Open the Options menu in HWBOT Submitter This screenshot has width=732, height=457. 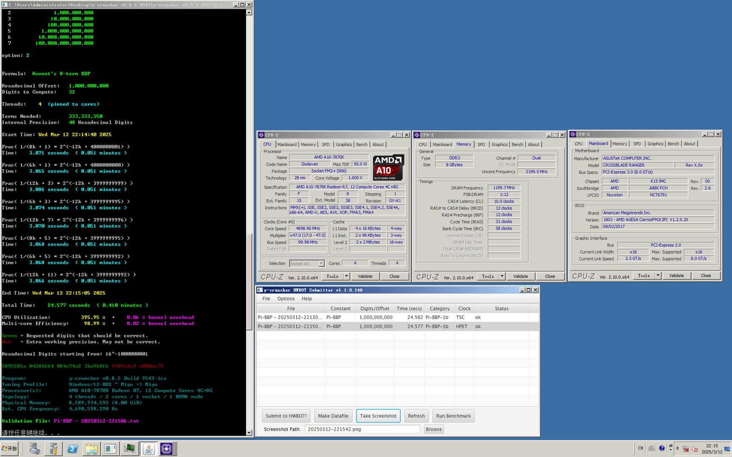(286, 299)
